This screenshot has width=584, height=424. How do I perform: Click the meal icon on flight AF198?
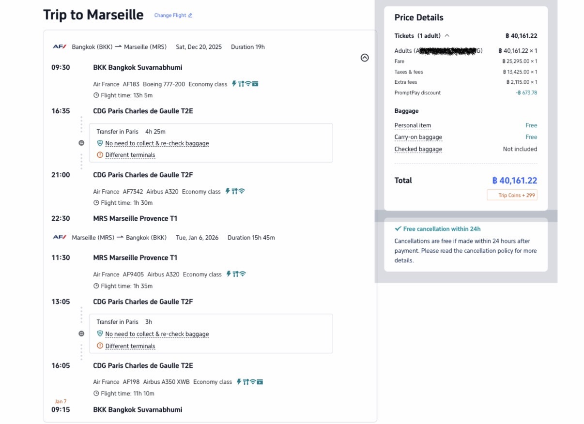[246, 382]
